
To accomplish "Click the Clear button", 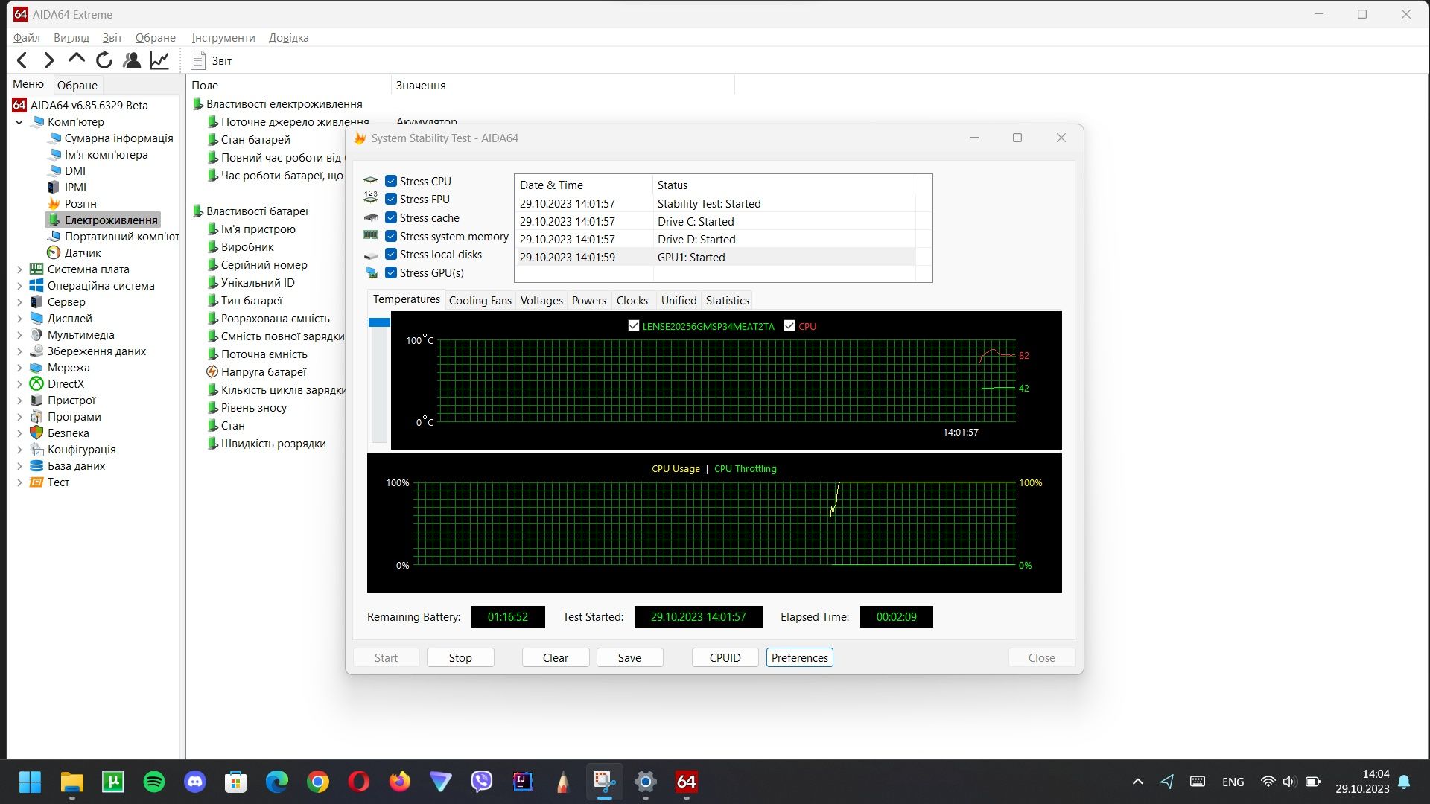I will point(556,658).
